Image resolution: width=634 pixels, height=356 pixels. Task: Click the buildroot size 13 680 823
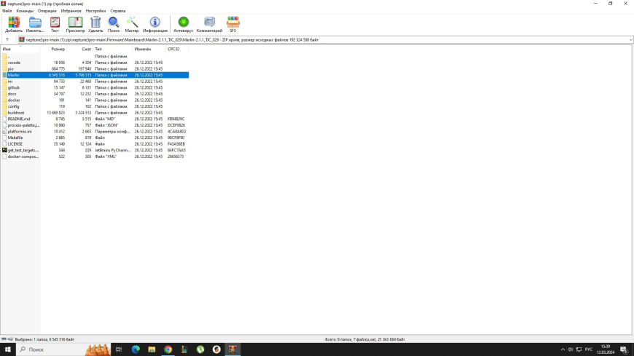56,112
